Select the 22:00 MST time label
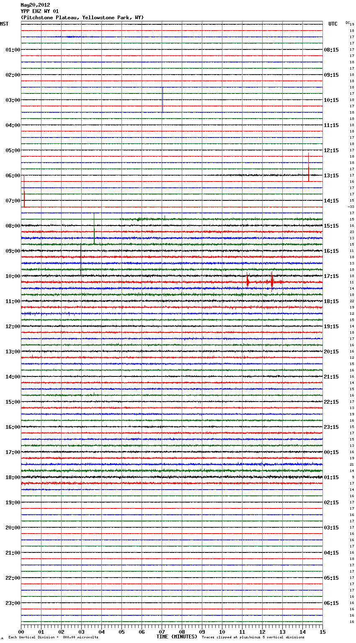Viewport: 356px width, 643px height. point(13,578)
